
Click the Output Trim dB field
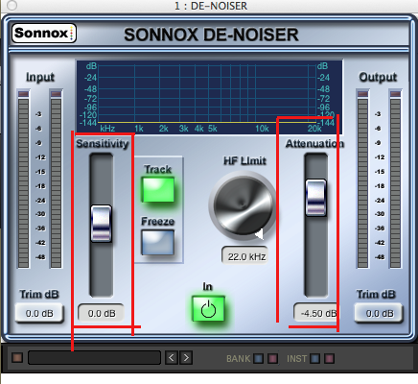pyautogui.click(x=379, y=313)
